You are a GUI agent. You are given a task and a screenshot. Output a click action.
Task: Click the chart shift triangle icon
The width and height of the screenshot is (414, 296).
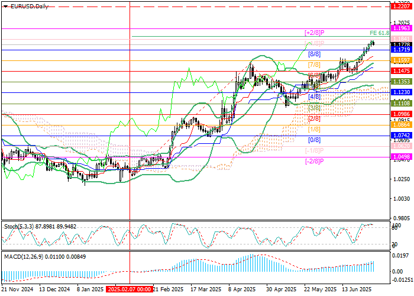(5, 6)
